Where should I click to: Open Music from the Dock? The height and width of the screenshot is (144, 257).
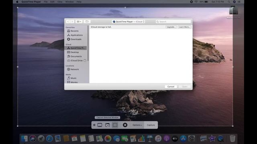tap(158, 139)
